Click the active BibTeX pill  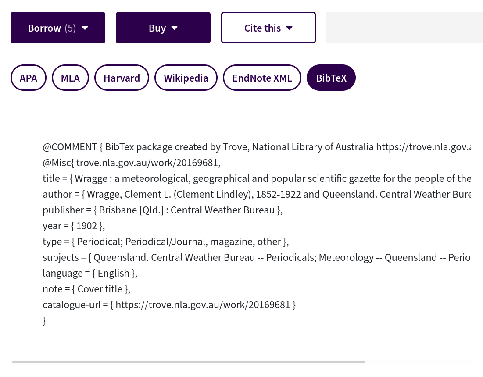(331, 78)
